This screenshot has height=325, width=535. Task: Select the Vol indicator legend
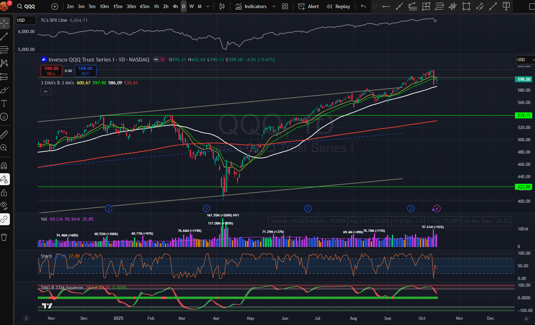tap(44, 219)
